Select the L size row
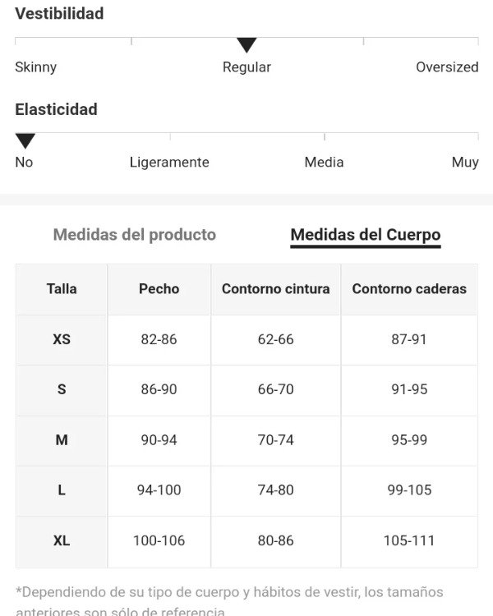 coord(62,490)
